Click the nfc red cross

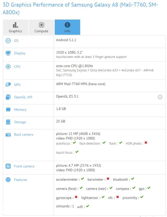[117, 197]
